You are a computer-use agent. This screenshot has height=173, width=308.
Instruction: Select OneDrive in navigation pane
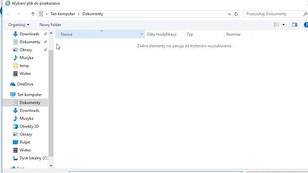pyautogui.click(x=25, y=84)
